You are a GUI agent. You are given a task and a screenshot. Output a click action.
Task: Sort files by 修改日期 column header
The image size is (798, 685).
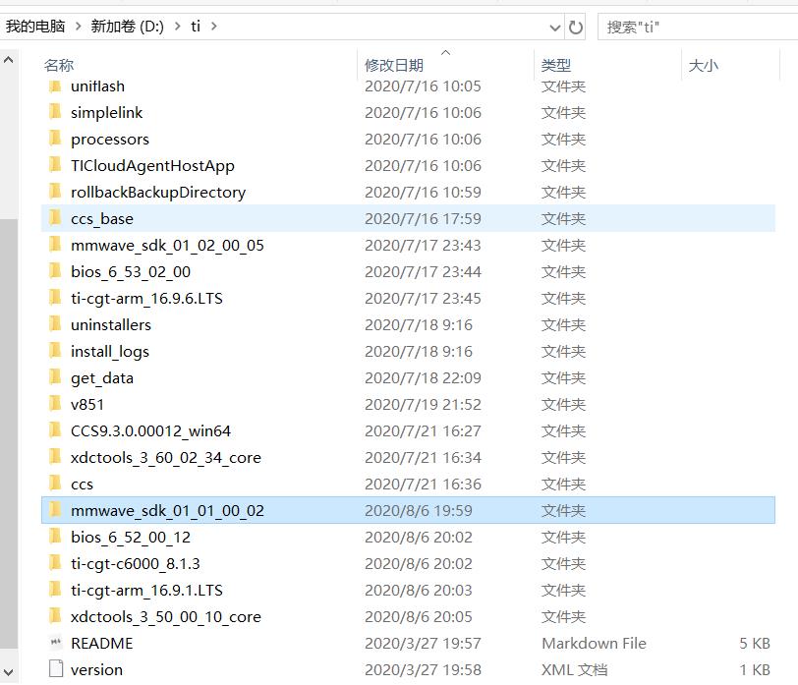(x=394, y=65)
